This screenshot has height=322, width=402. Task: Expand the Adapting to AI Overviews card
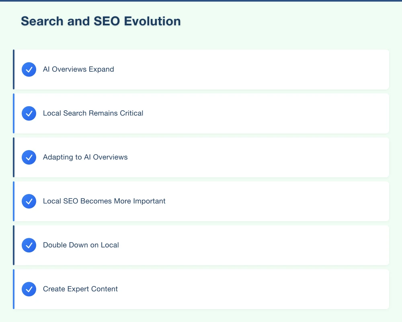85,157
